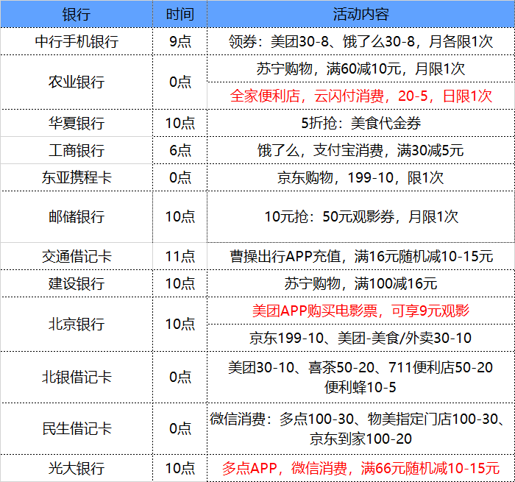
Task: Click the 活动内容 column header
Action: pos(360,14)
